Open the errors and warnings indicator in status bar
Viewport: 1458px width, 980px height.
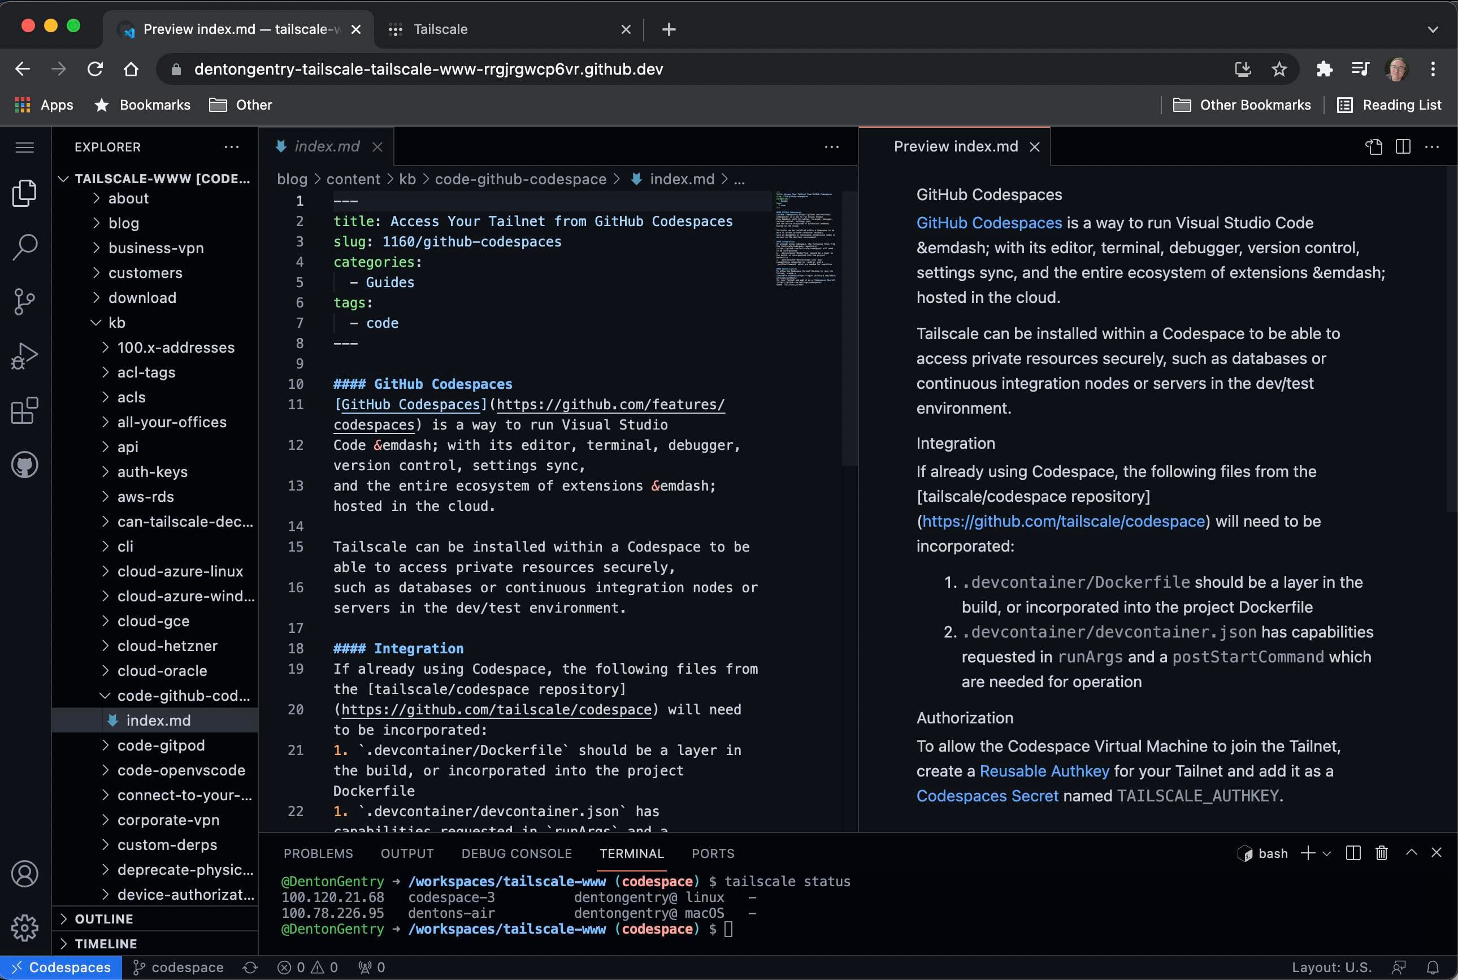pyautogui.click(x=306, y=967)
